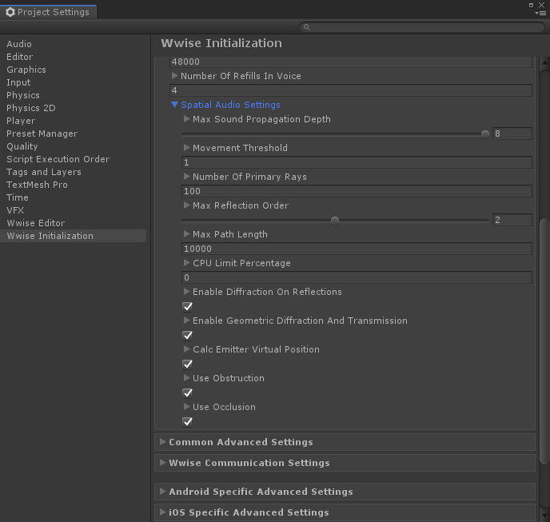Click the Project Settings gear icon
The height and width of the screenshot is (522, 550).
(10, 12)
